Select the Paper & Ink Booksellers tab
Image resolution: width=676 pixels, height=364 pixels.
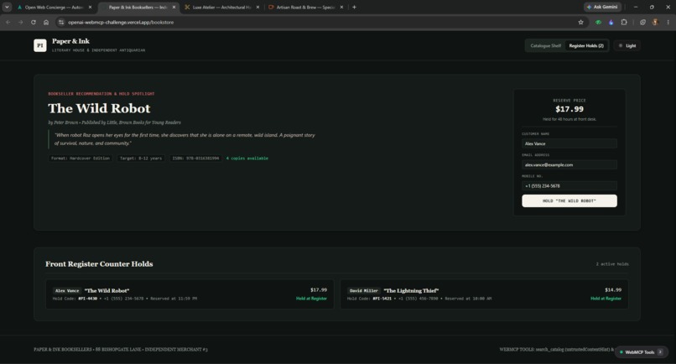pyautogui.click(x=138, y=7)
